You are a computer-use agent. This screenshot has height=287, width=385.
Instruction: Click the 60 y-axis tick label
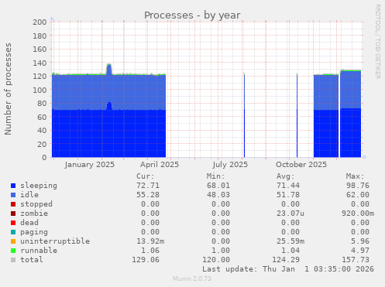click(x=42, y=117)
